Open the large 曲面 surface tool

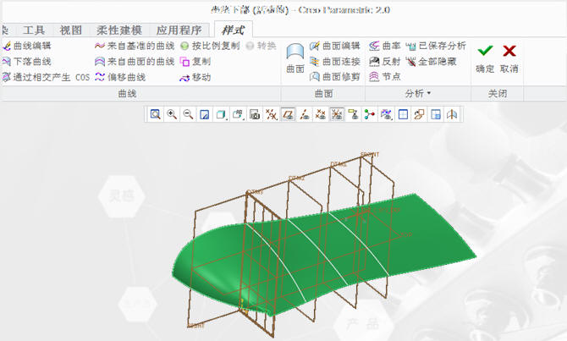pos(295,58)
